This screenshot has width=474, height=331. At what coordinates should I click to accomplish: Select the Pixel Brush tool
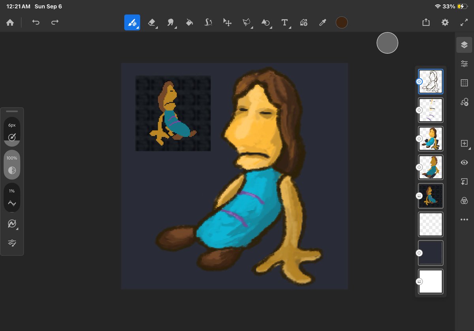[132, 23]
